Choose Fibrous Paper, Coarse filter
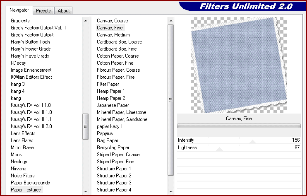307x196 pixels. (x=118, y=70)
